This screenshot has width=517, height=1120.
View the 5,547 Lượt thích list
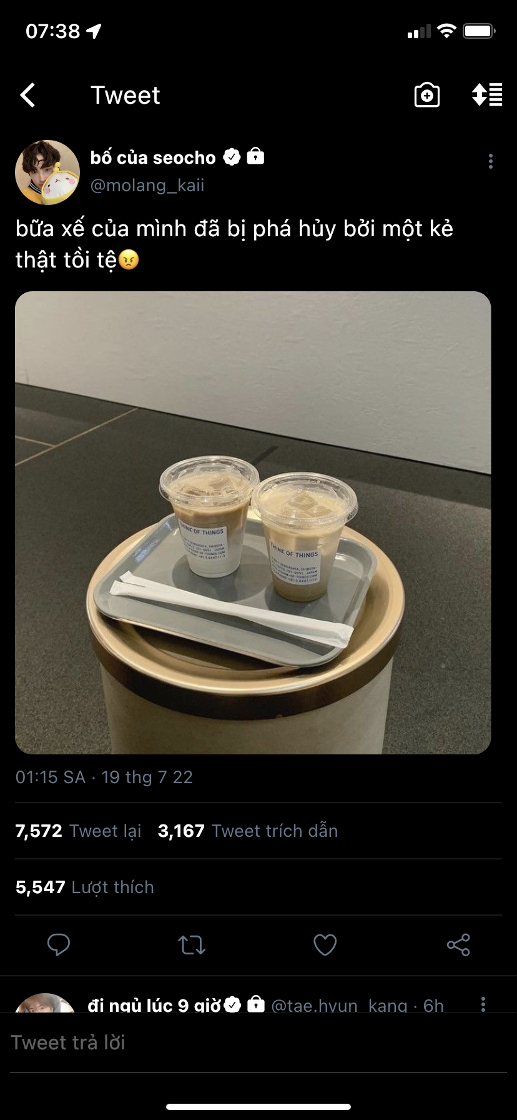coord(84,887)
